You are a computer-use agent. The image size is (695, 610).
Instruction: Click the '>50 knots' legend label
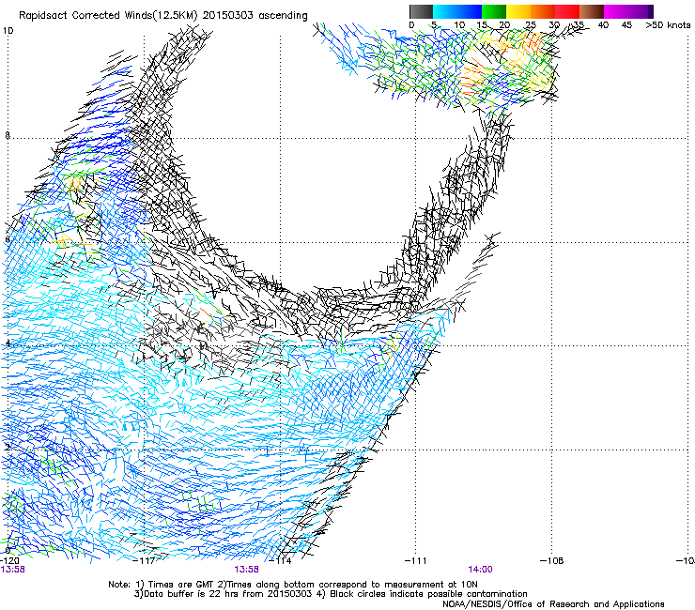(x=668, y=25)
